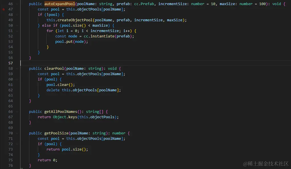The height and width of the screenshot is (169, 291).
Task: Click closing brace of autoExpandPool on line 56
Action: (30, 58)
